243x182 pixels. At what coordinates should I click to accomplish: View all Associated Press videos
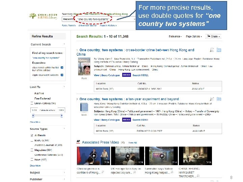click(x=133, y=143)
